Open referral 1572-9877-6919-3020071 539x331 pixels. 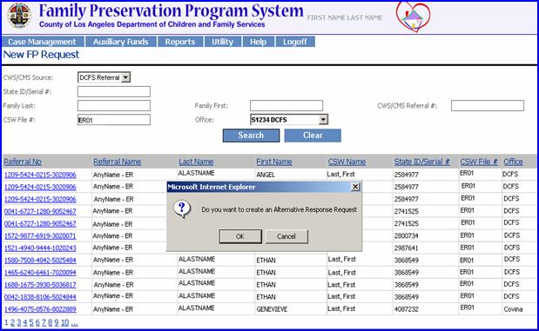coord(40,236)
